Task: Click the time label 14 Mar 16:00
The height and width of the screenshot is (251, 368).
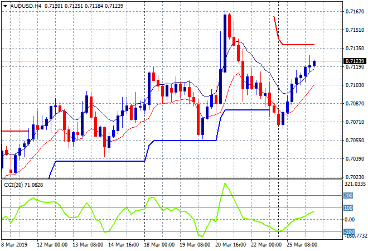Action: click(x=123, y=245)
